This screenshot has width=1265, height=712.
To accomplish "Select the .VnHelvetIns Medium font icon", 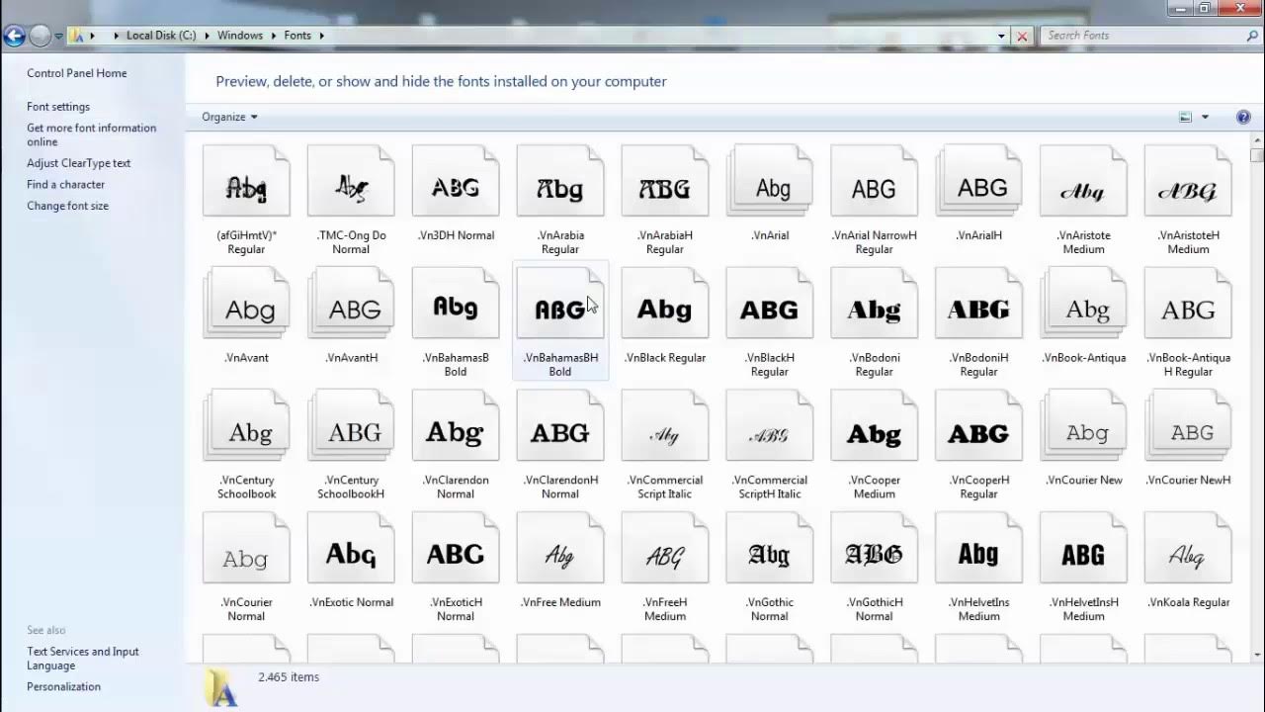I will click(979, 548).
